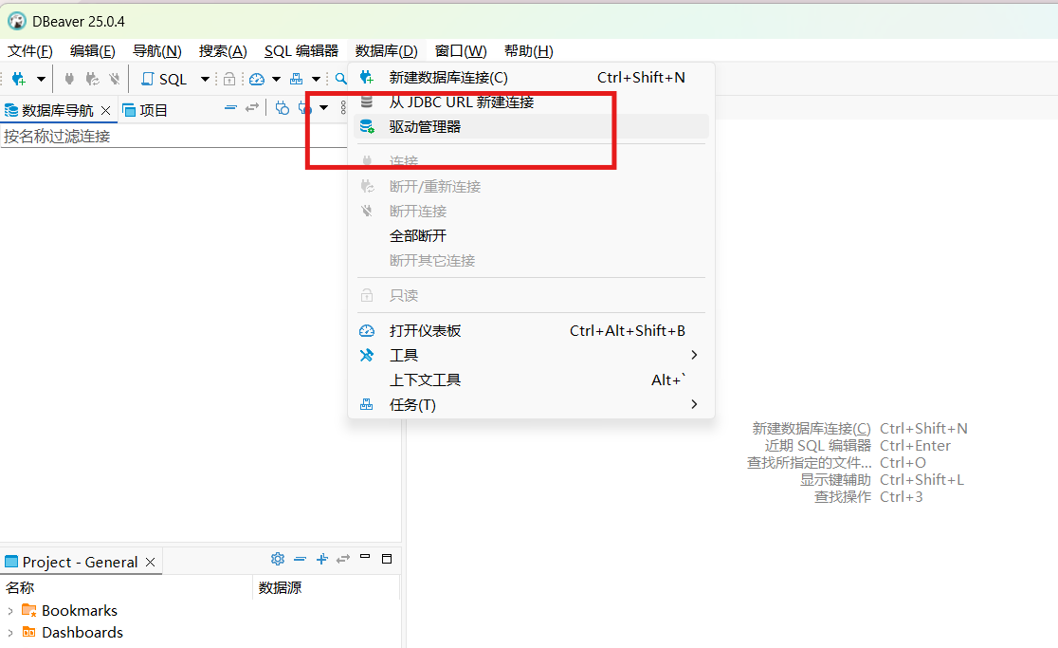This screenshot has height=648, width=1058.
Task: Open a new SQL script from toolbar
Action: point(164,79)
